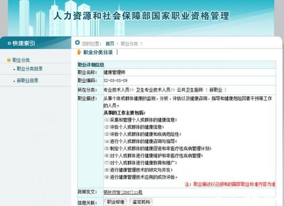Click the orange icon beside 职业分类
The width and height of the screenshot is (284, 206).
click(9, 60)
